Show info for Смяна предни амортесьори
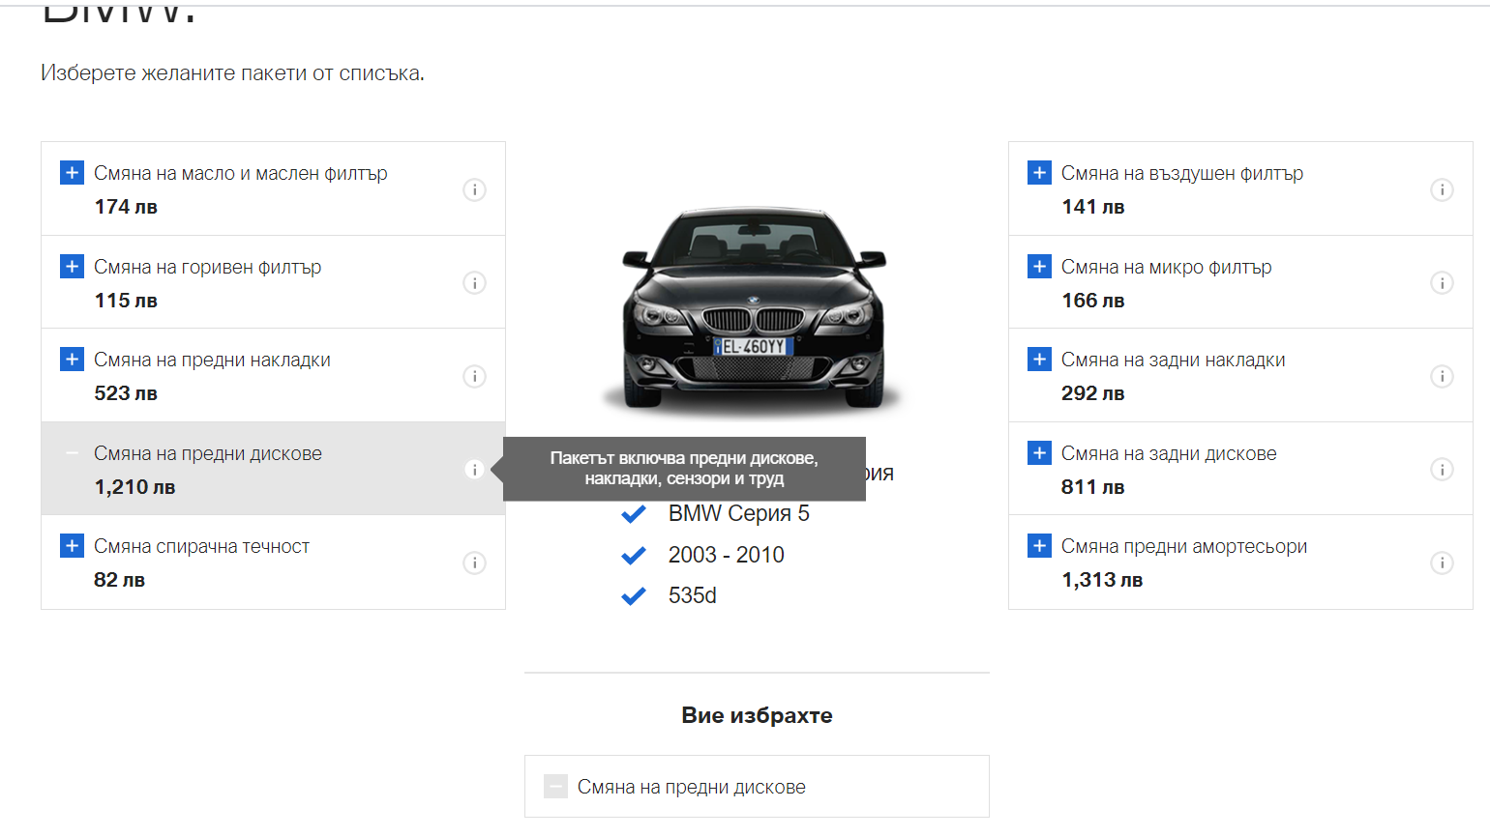 point(1442,563)
